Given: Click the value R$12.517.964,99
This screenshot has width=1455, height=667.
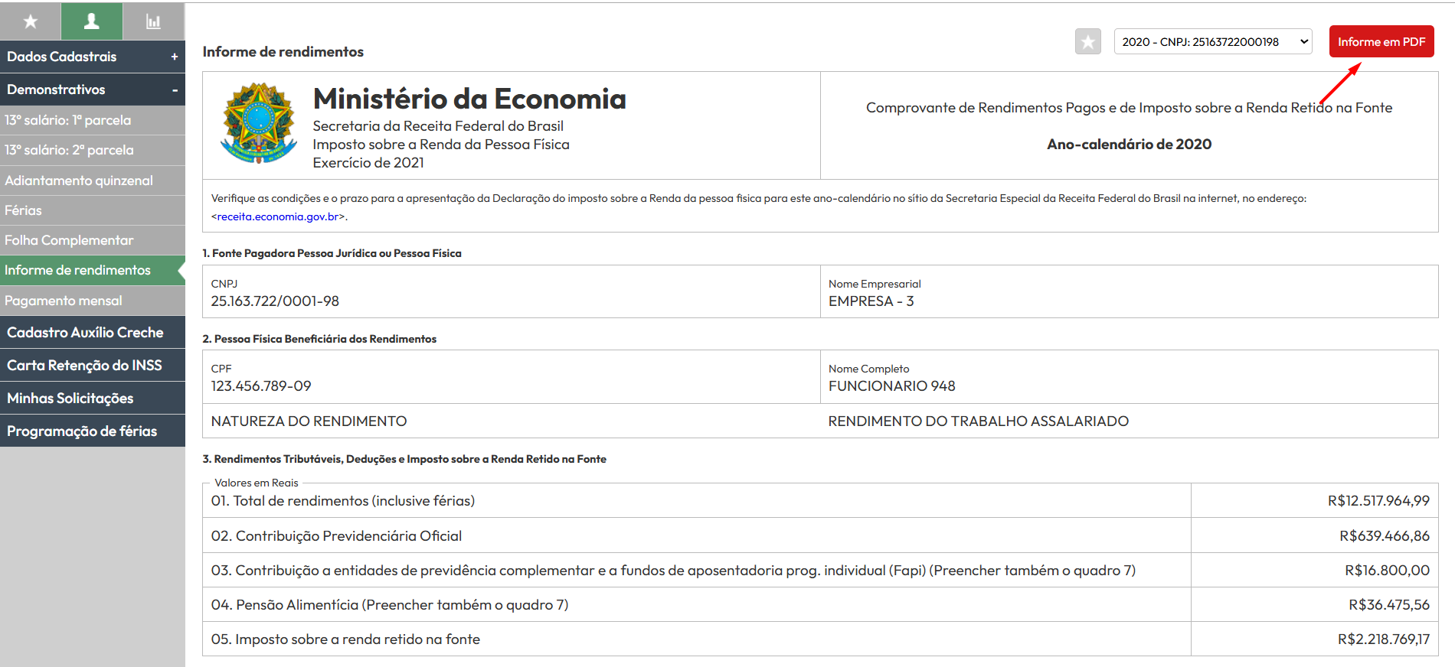Looking at the screenshot, I should pyautogui.click(x=1378, y=501).
